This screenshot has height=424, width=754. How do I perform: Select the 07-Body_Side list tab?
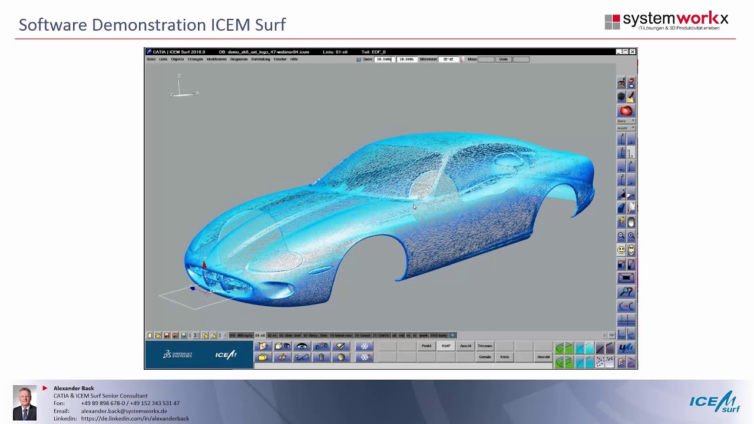[315, 336]
